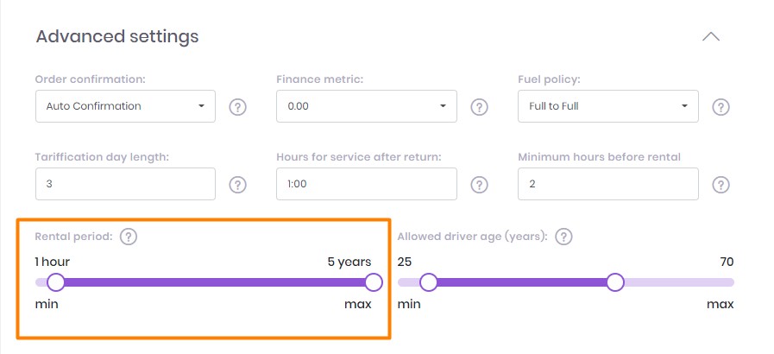Click the Allowed driver age help icon
Screen dimensions: 774x354
(564, 237)
